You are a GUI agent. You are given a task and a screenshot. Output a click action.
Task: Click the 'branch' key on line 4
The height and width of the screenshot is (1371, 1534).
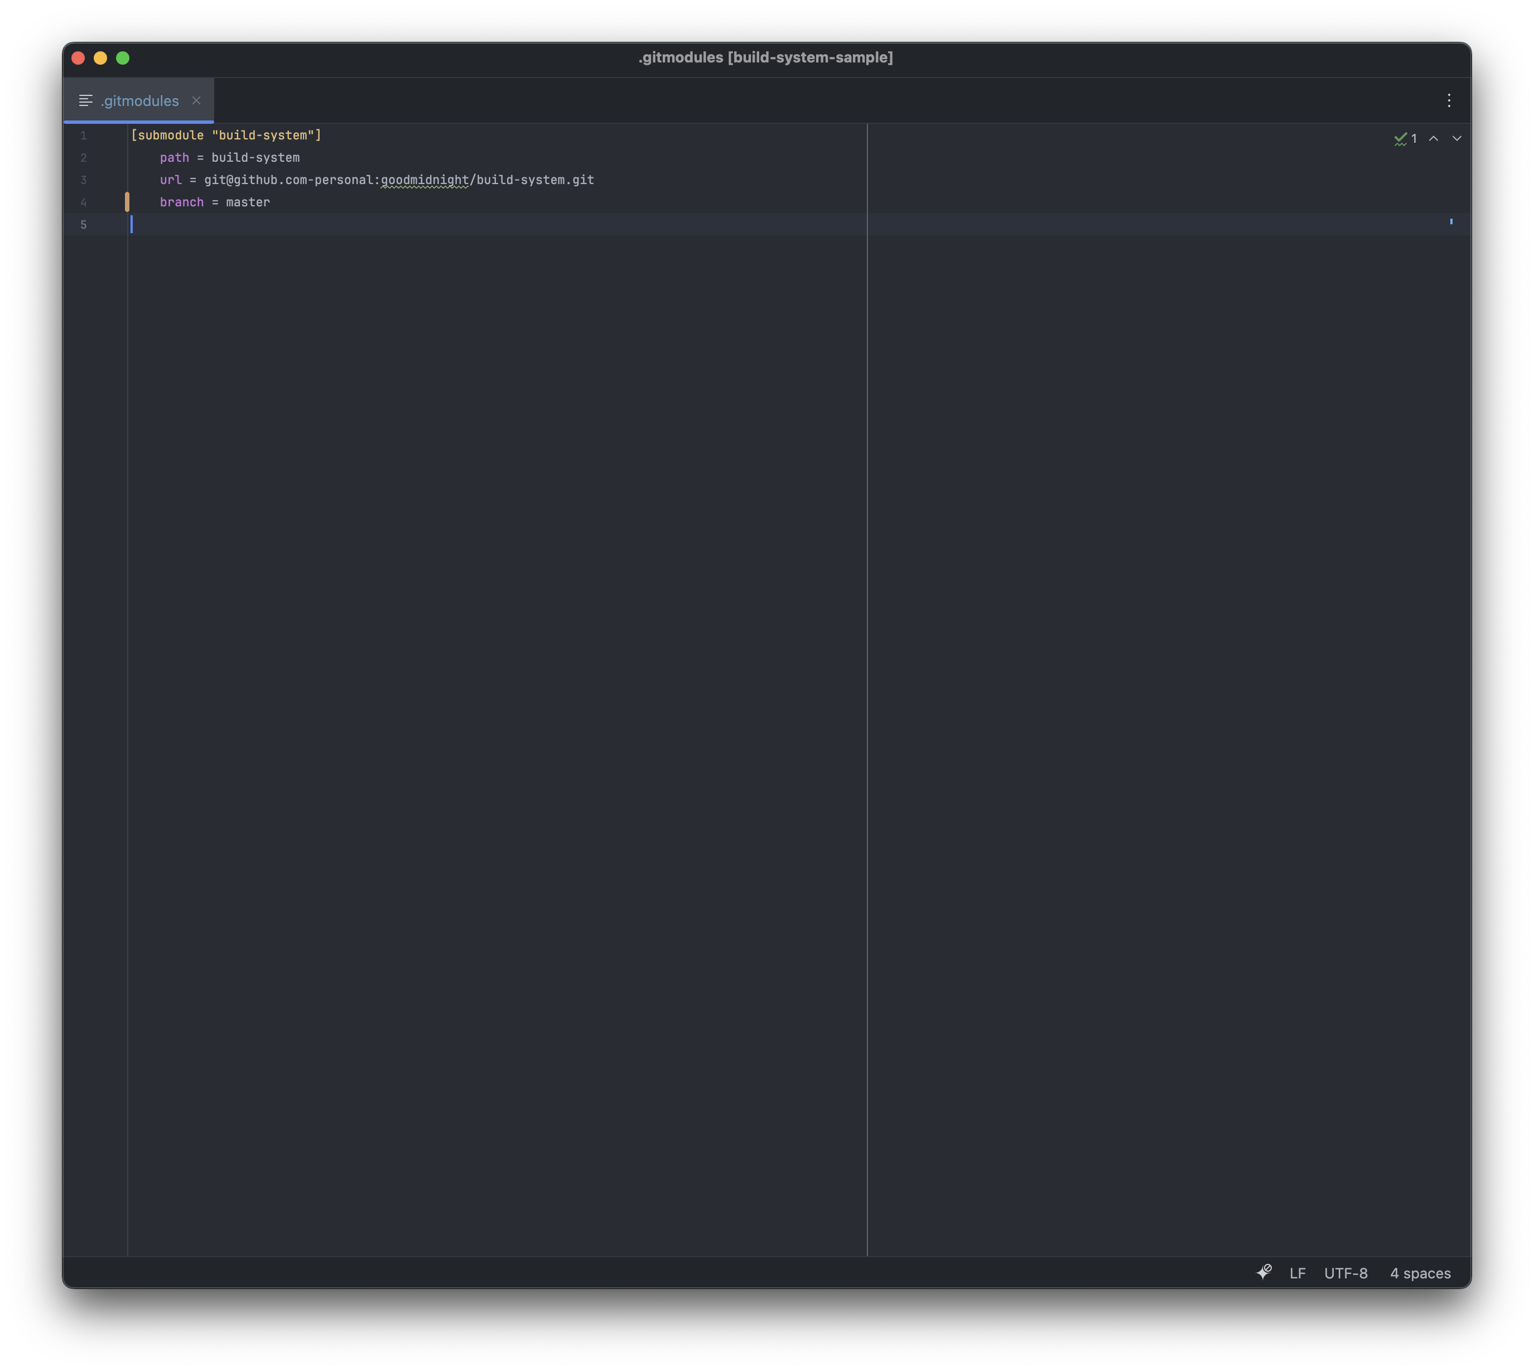[x=182, y=202]
